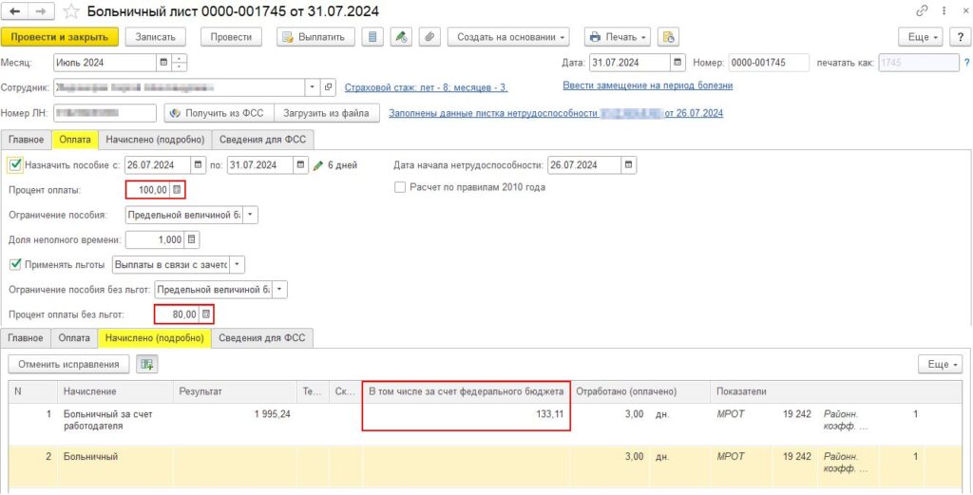Image resolution: width=973 pixels, height=495 pixels.
Task: Enable Расчет по правилам 2010 года
Action: pyautogui.click(x=400, y=187)
